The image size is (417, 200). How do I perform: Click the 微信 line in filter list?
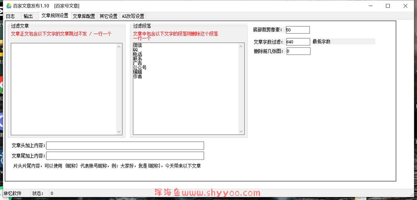click(137, 45)
